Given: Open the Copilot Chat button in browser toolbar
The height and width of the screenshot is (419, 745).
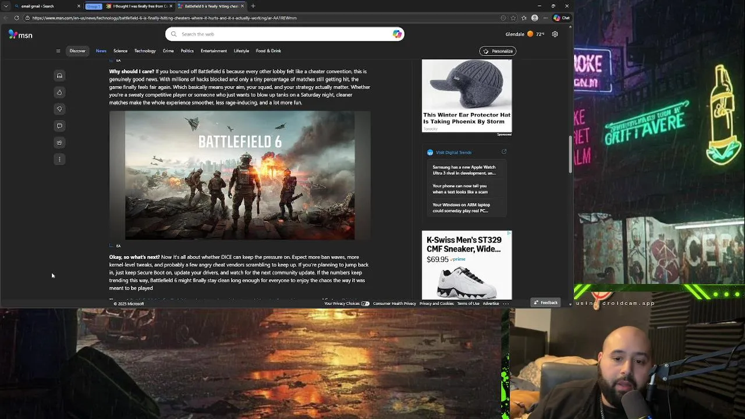Looking at the screenshot, I should [562, 18].
